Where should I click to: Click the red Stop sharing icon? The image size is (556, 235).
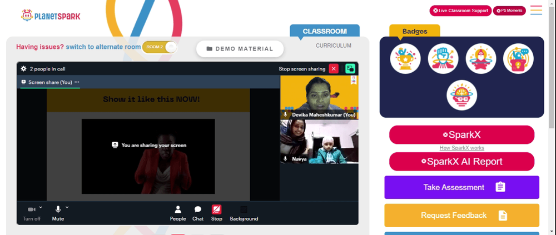(217, 209)
